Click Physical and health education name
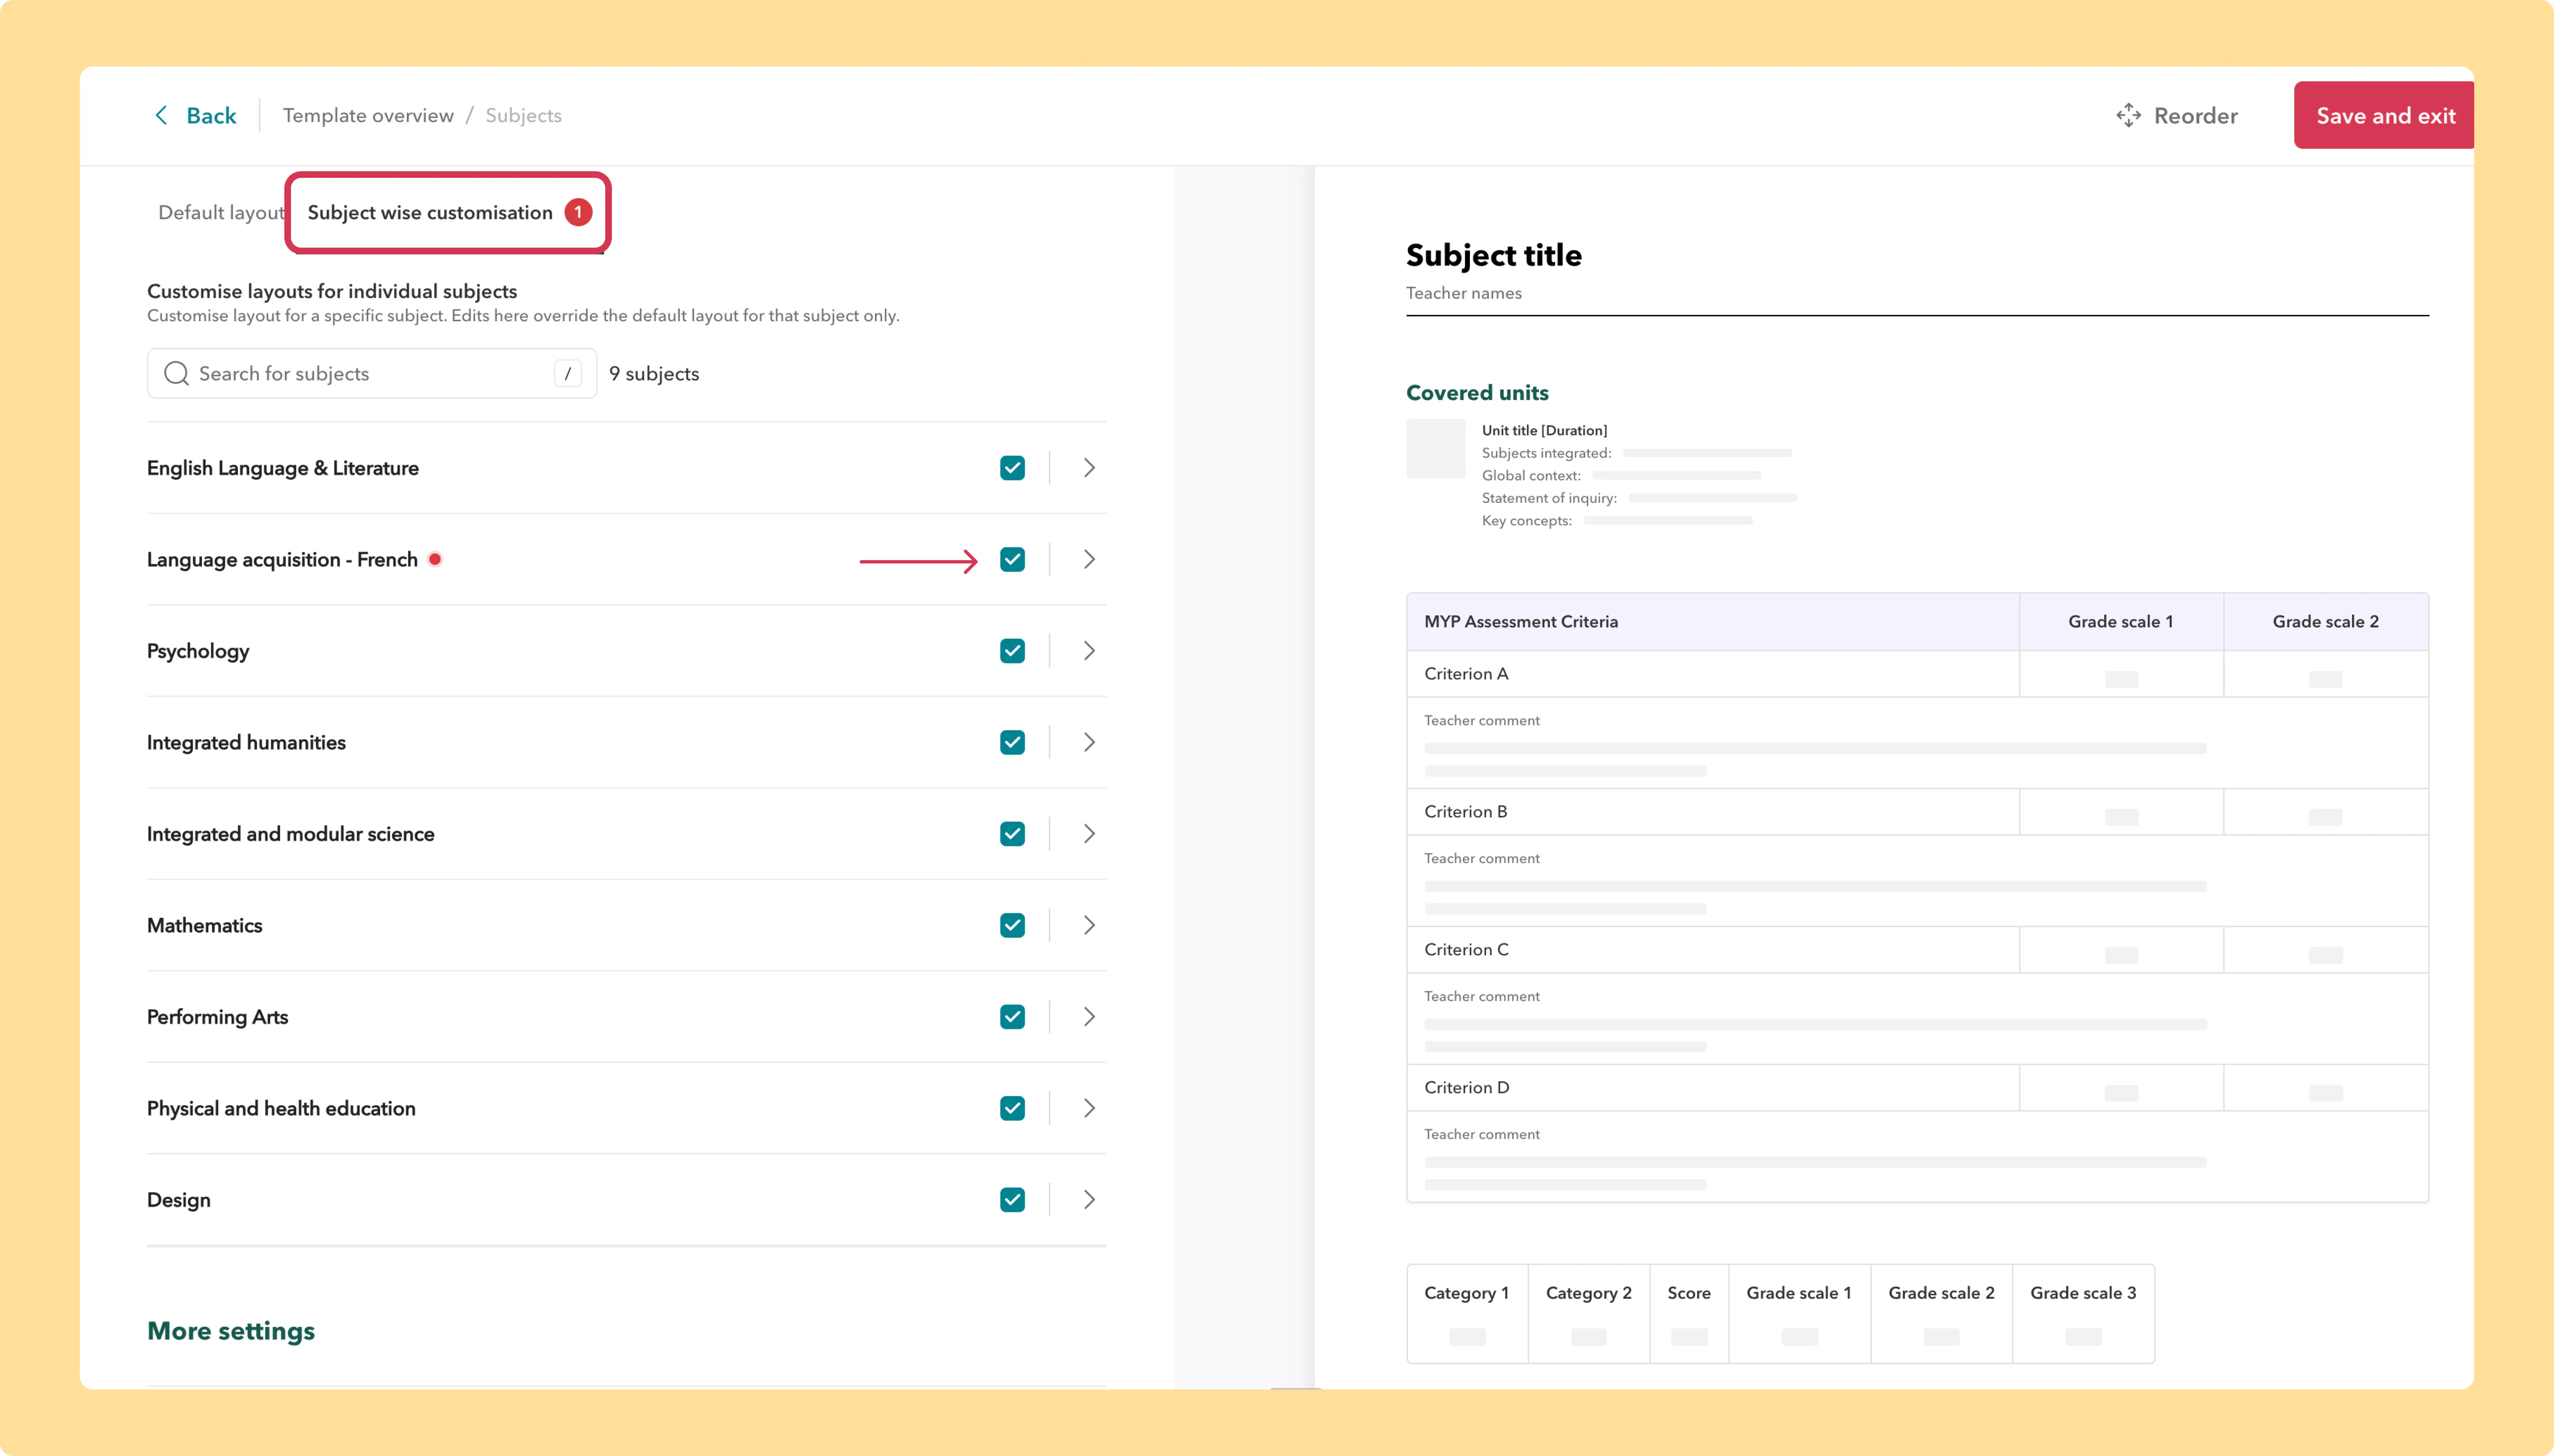 [x=281, y=1109]
